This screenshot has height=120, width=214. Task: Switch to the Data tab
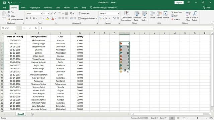58,8
